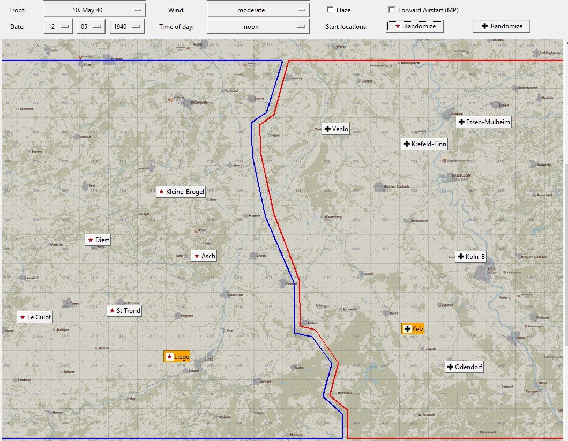Choose the Odendorf airfield marker
Image resolution: width=568 pixels, height=441 pixels.
point(465,367)
